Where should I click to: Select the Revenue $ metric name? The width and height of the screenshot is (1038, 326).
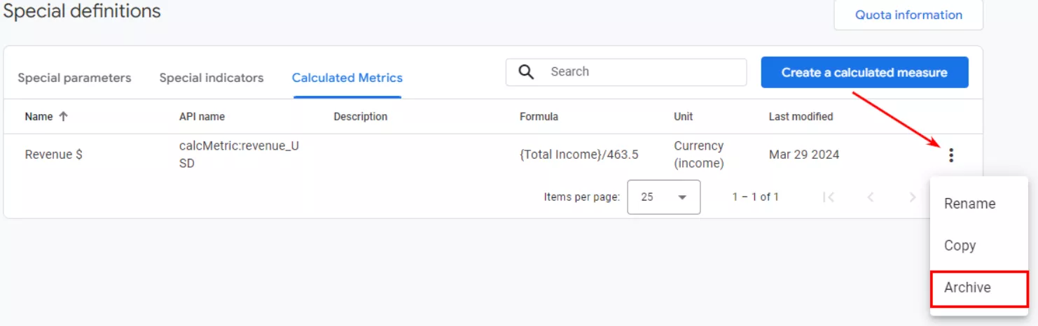(53, 155)
